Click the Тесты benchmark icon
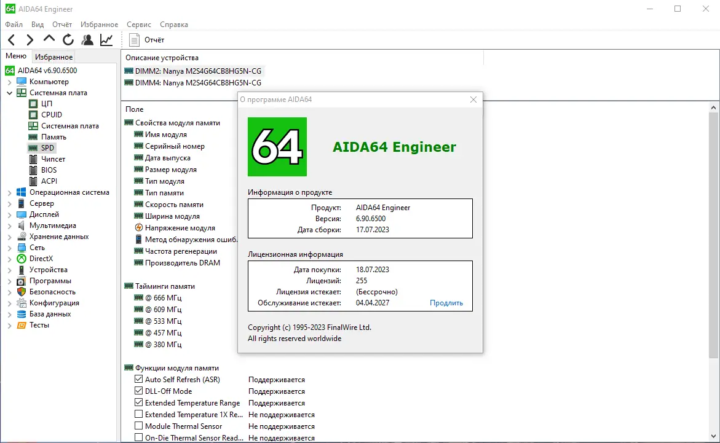720x443 pixels. (x=21, y=325)
